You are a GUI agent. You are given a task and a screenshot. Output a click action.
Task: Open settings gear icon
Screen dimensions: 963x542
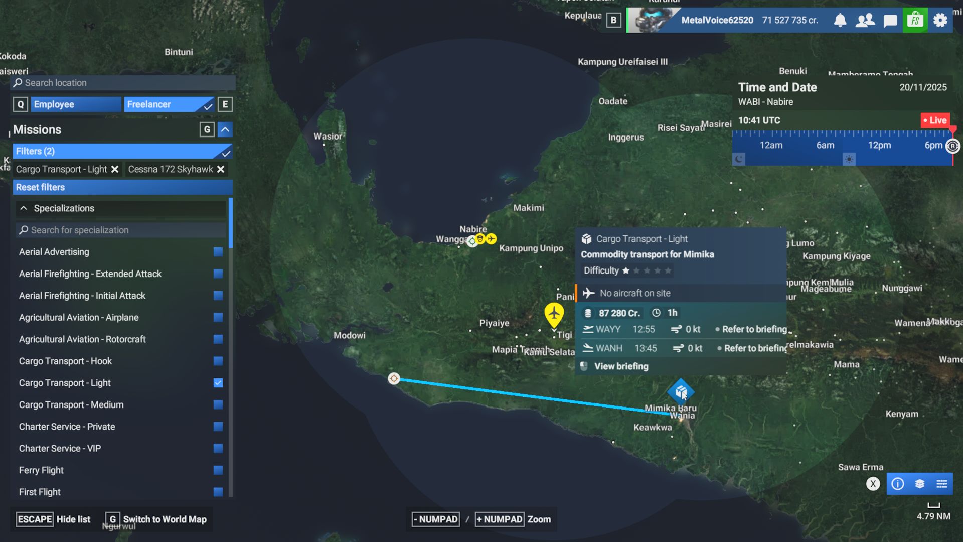940,20
